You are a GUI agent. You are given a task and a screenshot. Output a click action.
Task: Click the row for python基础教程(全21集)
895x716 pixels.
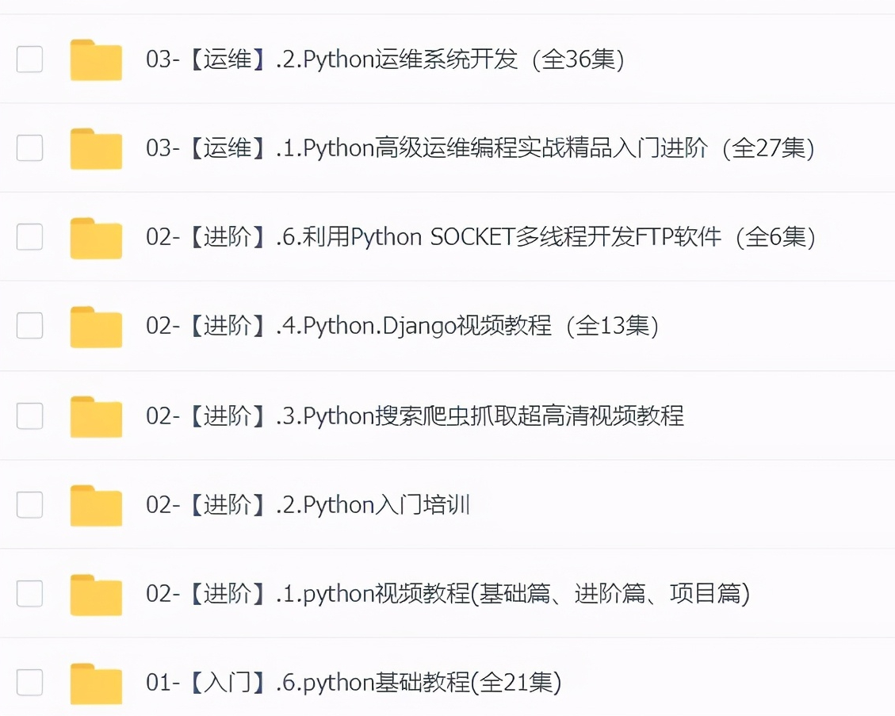[x=357, y=682]
